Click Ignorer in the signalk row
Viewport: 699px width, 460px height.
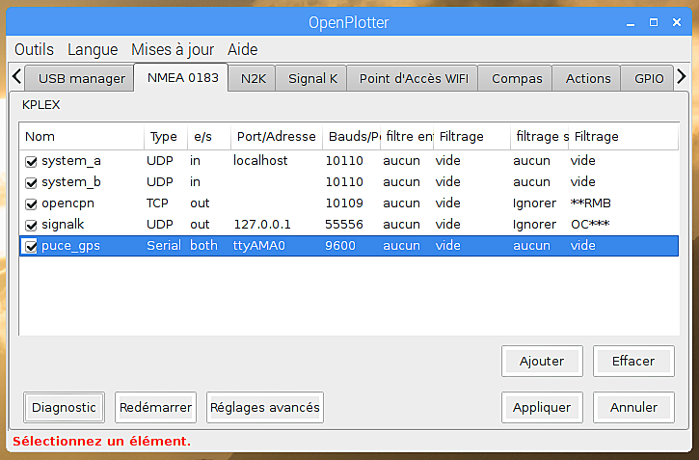tap(534, 225)
